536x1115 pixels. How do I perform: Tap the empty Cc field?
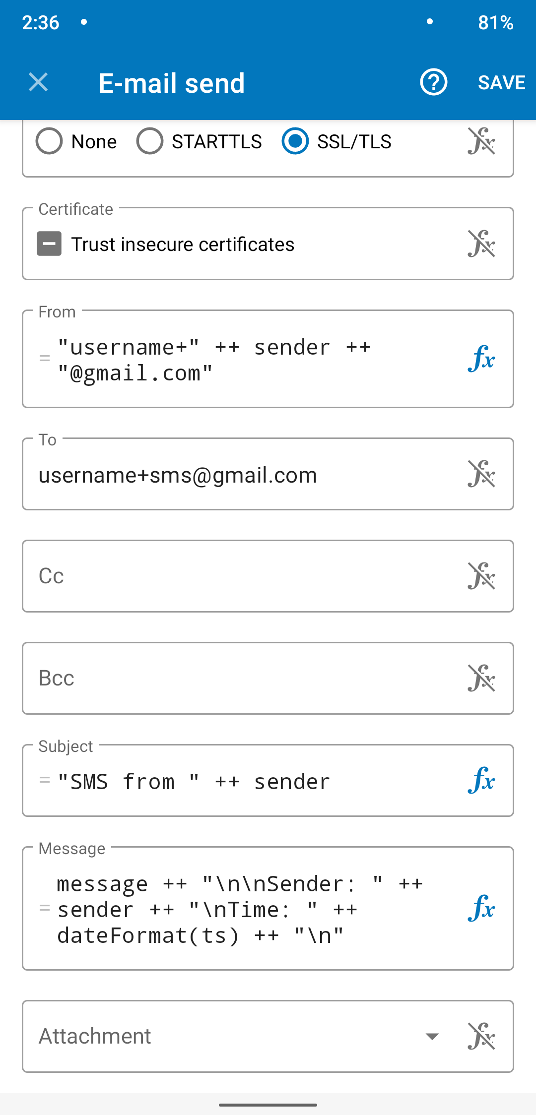(x=238, y=576)
